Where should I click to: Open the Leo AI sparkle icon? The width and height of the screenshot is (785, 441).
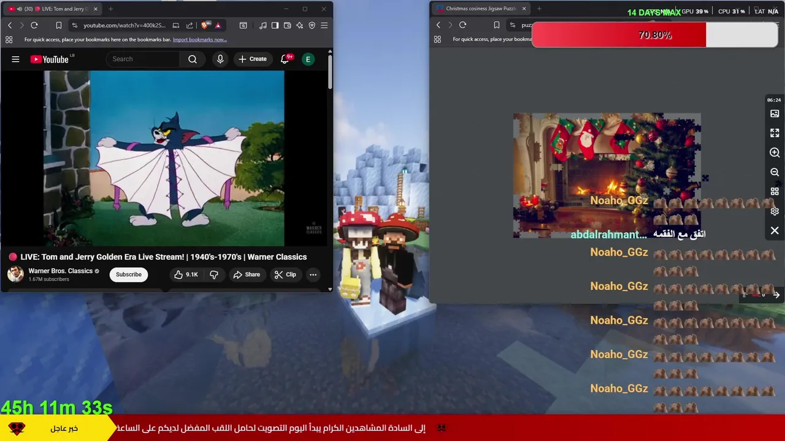(x=299, y=25)
